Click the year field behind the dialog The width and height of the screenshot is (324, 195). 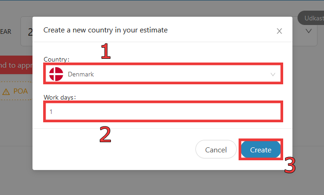point(27,31)
